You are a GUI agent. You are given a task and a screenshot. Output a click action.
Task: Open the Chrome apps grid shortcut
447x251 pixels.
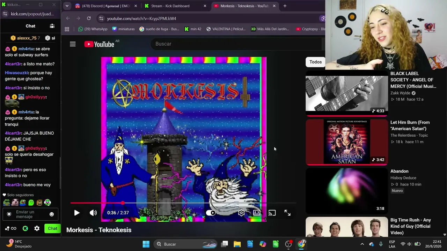[x=67, y=29]
